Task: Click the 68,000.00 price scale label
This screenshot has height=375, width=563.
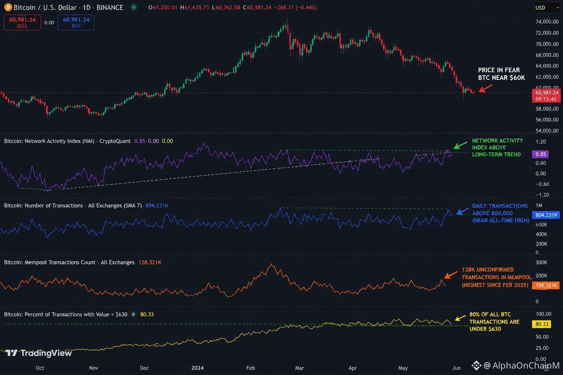Action: coord(547,55)
